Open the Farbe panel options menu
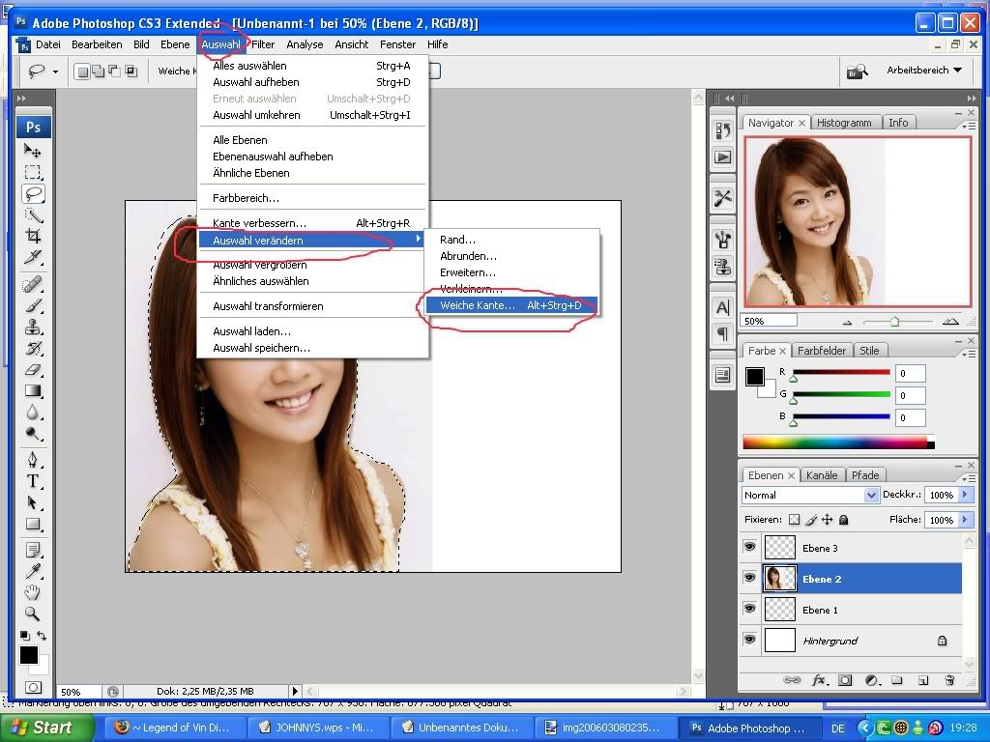 [967, 354]
